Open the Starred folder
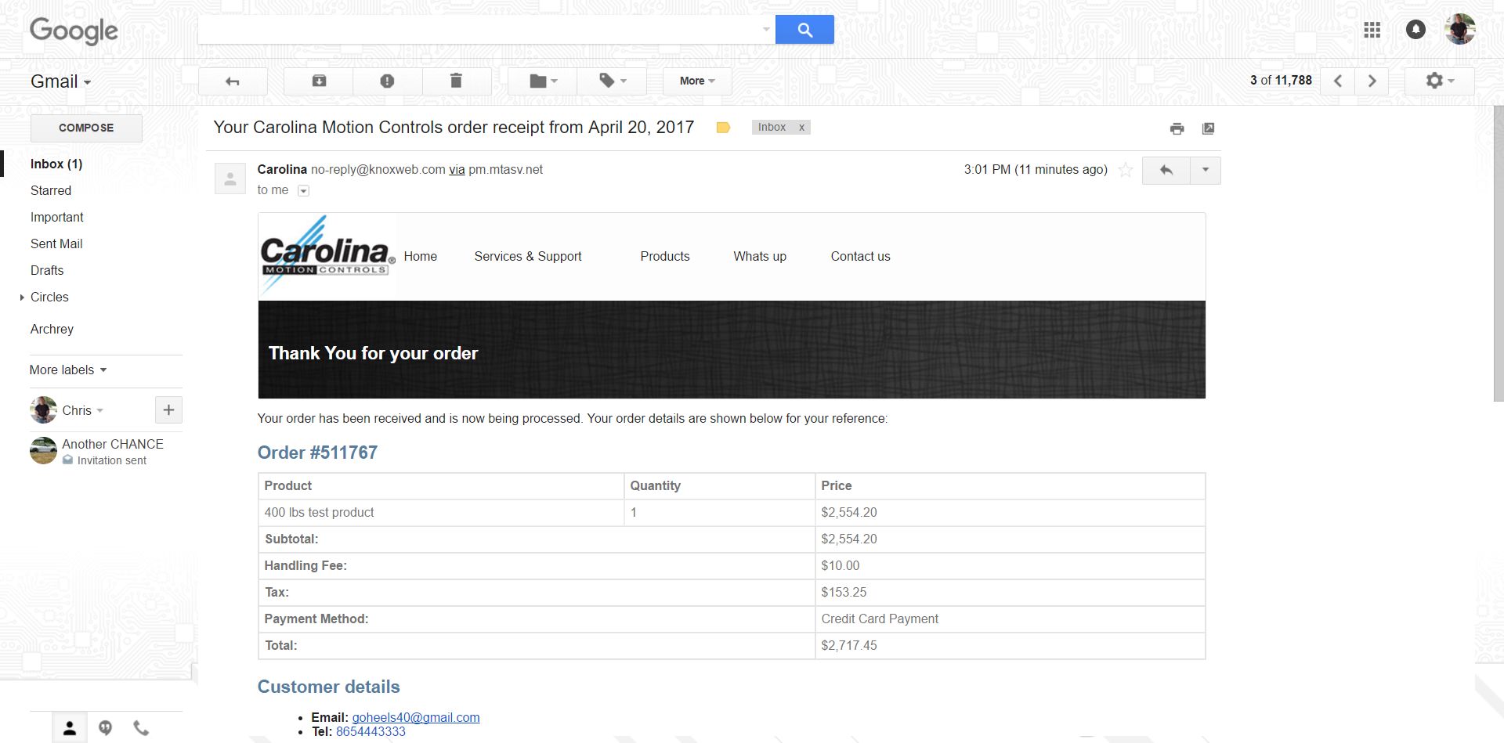Screen dimensions: 1504x743 coord(51,190)
